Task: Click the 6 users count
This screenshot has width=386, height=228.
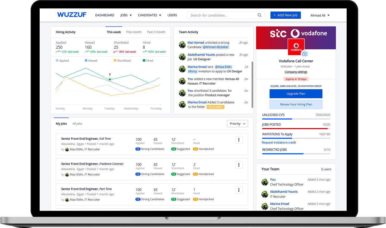Action: 326,169
